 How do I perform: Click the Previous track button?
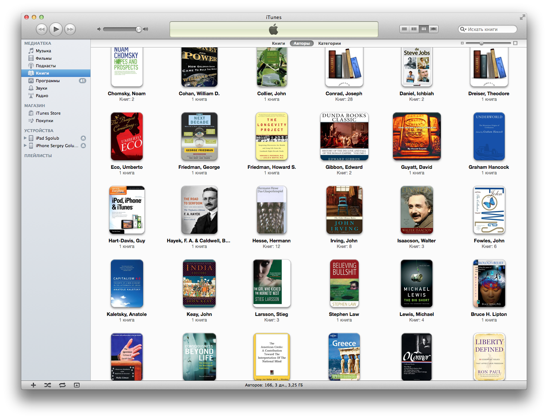point(41,29)
